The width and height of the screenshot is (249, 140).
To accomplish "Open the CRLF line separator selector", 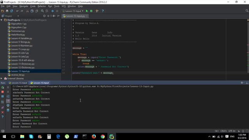I will (224, 131).
